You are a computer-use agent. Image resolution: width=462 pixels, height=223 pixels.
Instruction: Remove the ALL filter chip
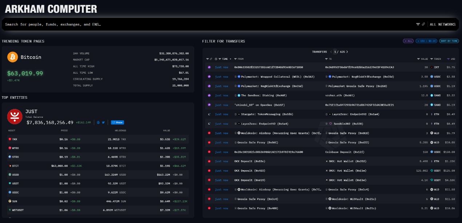pos(408,41)
